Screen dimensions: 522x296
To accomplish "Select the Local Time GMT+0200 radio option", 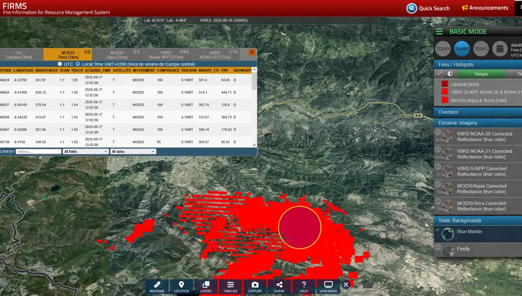I will tap(78, 64).
